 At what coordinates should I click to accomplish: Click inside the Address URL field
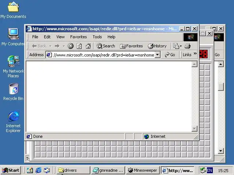103,55
